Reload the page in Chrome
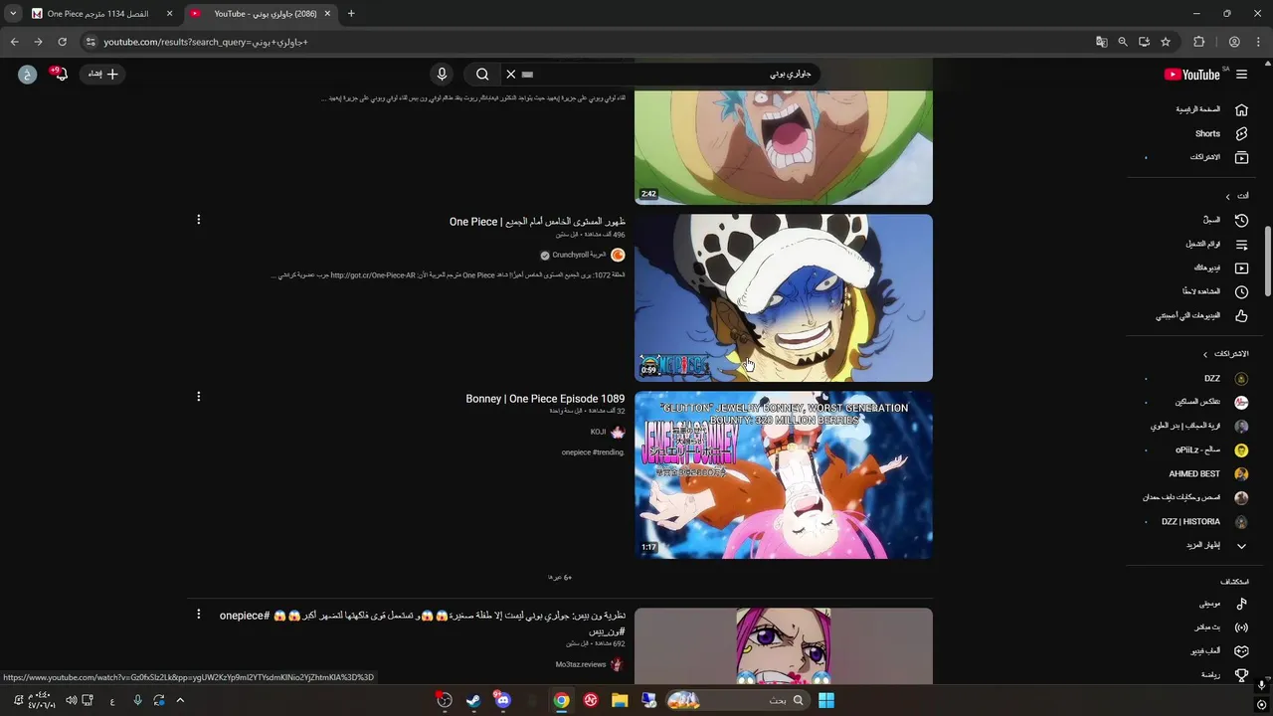Image resolution: width=1273 pixels, height=716 pixels. click(62, 42)
